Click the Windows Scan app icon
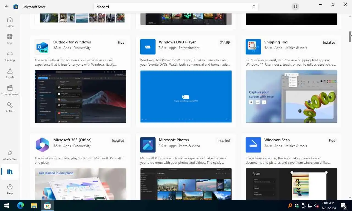This screenshot has width=352, height=211. pos(253,145)
